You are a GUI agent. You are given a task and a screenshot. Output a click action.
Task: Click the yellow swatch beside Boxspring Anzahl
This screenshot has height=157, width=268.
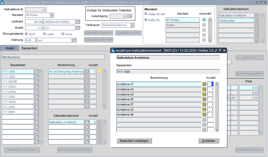coord(100,71)
